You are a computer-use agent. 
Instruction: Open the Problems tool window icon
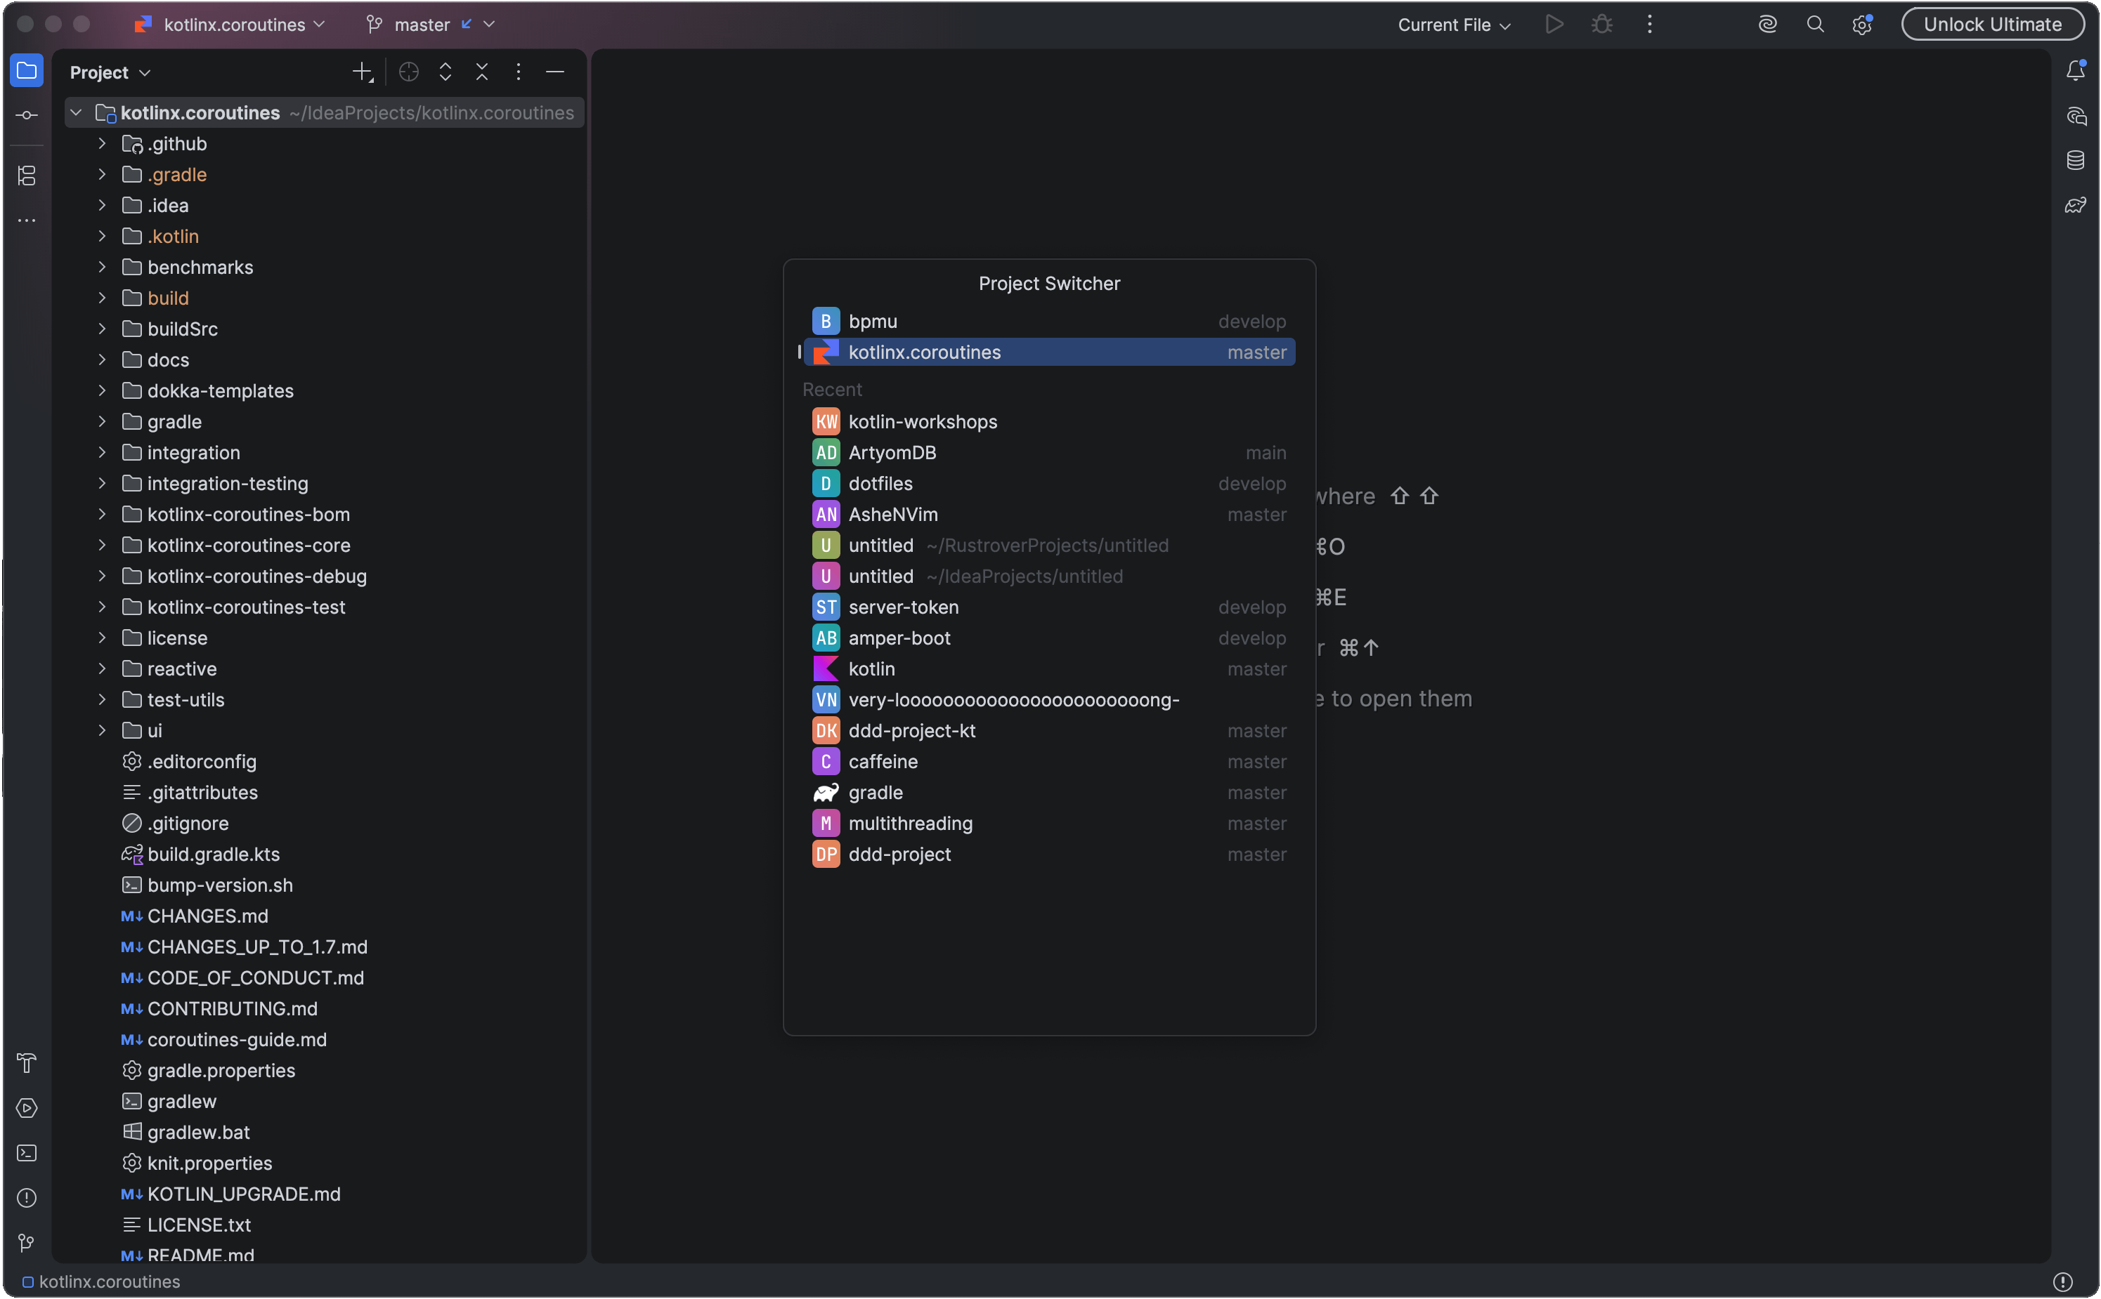point(27,1198)
